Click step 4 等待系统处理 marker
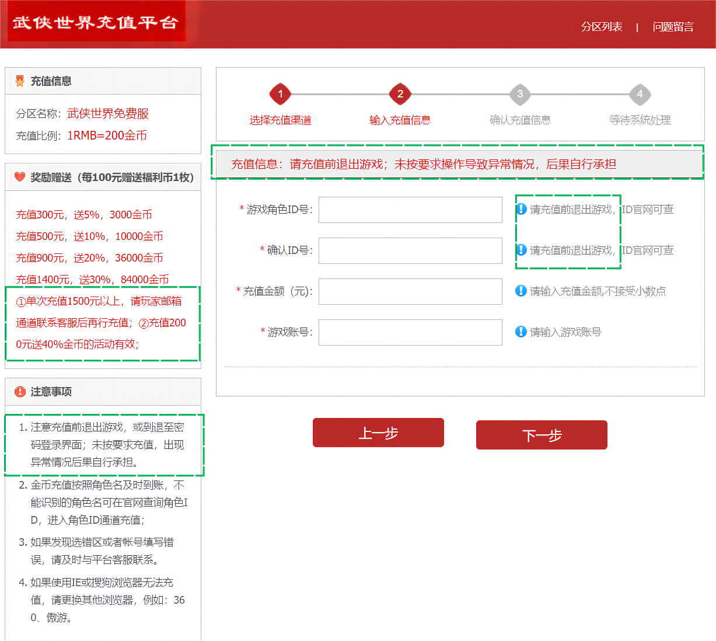The width and height of the screenshot is (716, 641). pos(640,94)
